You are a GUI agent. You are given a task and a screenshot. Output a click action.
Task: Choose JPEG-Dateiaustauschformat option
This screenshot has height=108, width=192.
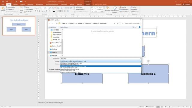(100, 65)
